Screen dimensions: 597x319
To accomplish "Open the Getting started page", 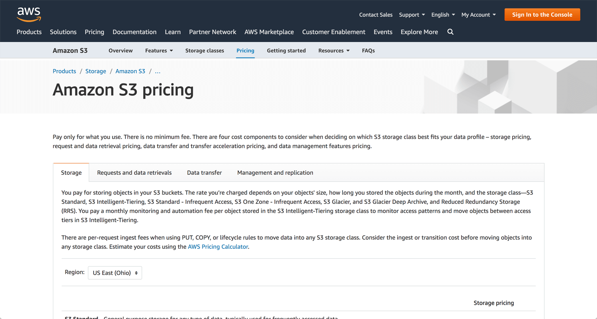I will [286, 50].
